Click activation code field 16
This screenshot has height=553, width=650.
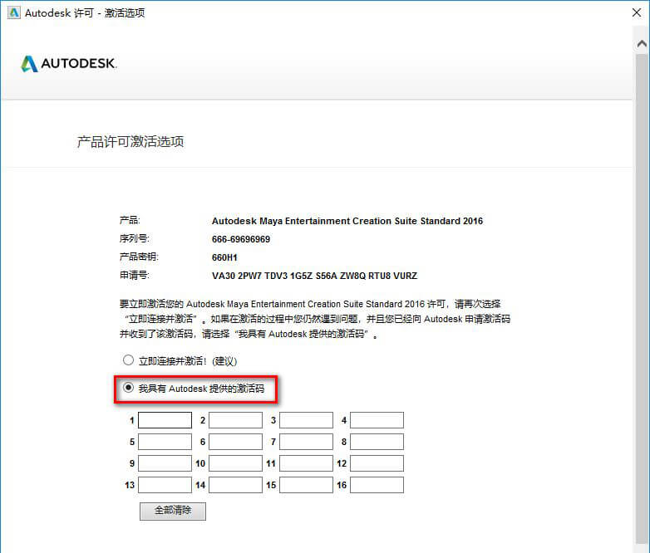pos(377,485)
